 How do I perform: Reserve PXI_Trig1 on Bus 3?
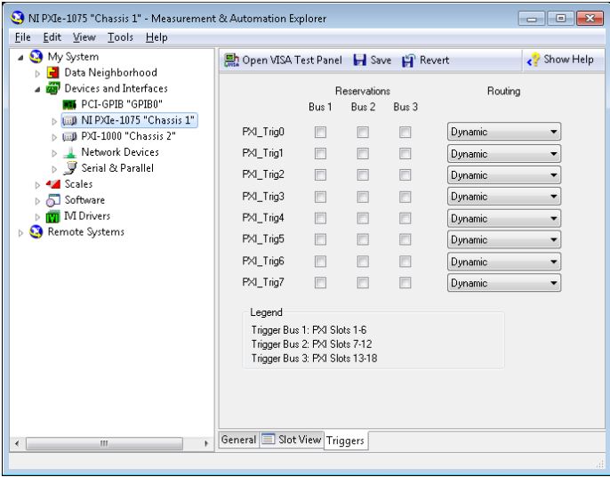pos(405,153)
